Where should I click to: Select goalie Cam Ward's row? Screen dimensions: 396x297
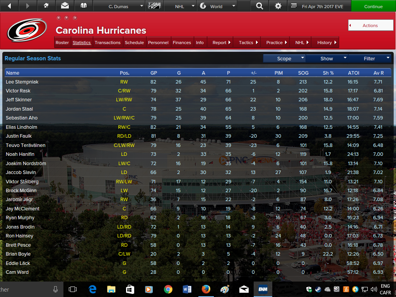[x=198, y=272]
